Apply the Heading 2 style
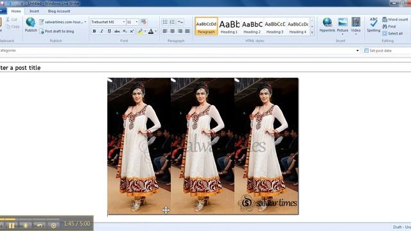The height and width of the screenshot is (231, 411). tap(252, 26)
